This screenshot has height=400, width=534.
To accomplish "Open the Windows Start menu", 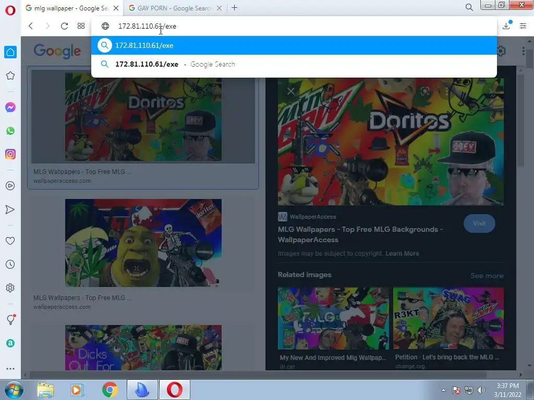I will 14,390.
